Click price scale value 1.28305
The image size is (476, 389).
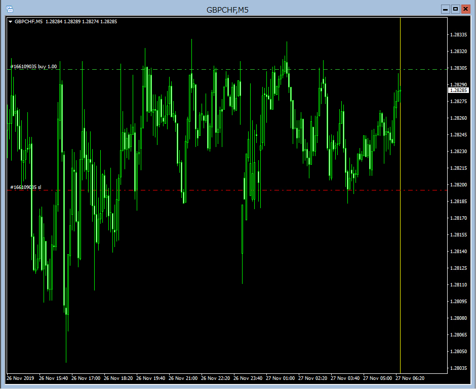pyautogui.click(x=458, y=68)
